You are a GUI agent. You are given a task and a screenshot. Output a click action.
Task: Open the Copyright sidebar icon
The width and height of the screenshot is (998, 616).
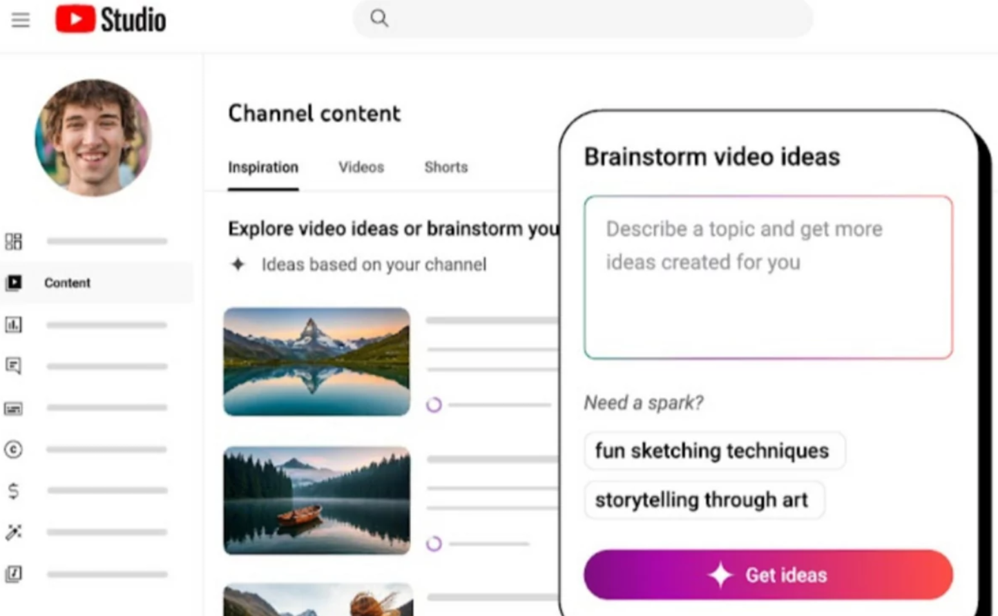(14, 450)
